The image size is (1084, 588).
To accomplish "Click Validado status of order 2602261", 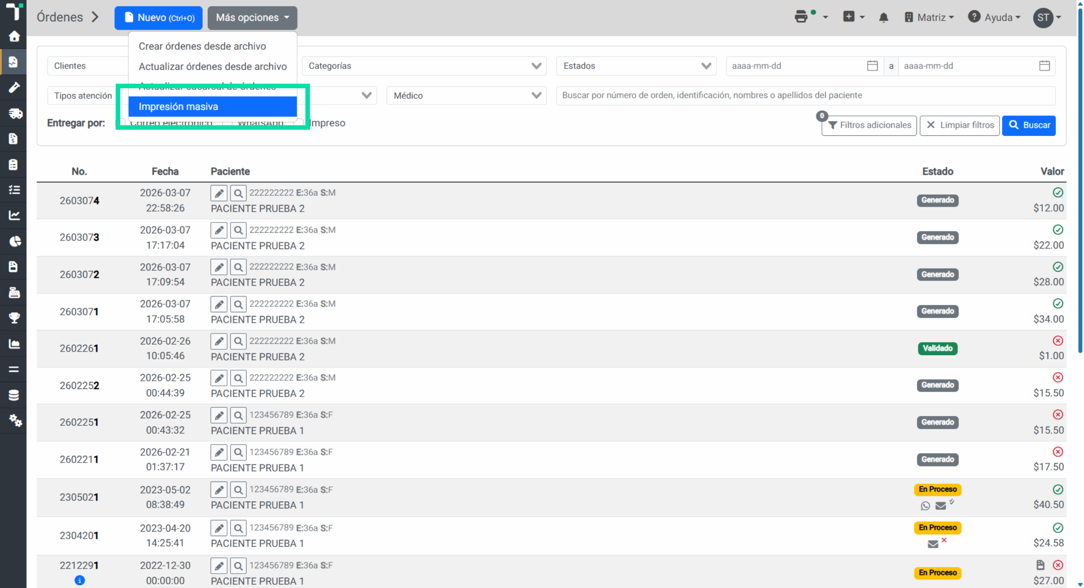I will click(937, 348).
